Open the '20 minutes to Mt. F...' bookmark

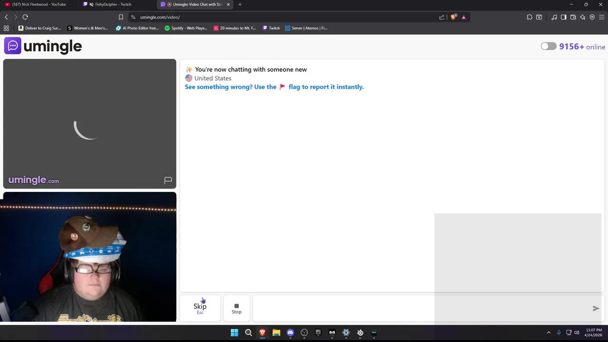click(235, 28)
